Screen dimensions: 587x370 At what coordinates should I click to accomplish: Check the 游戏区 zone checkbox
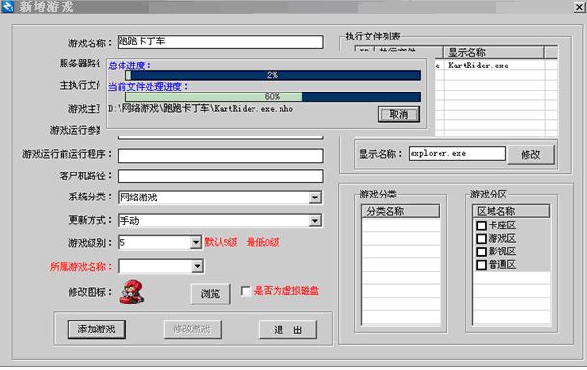point(481,238)
